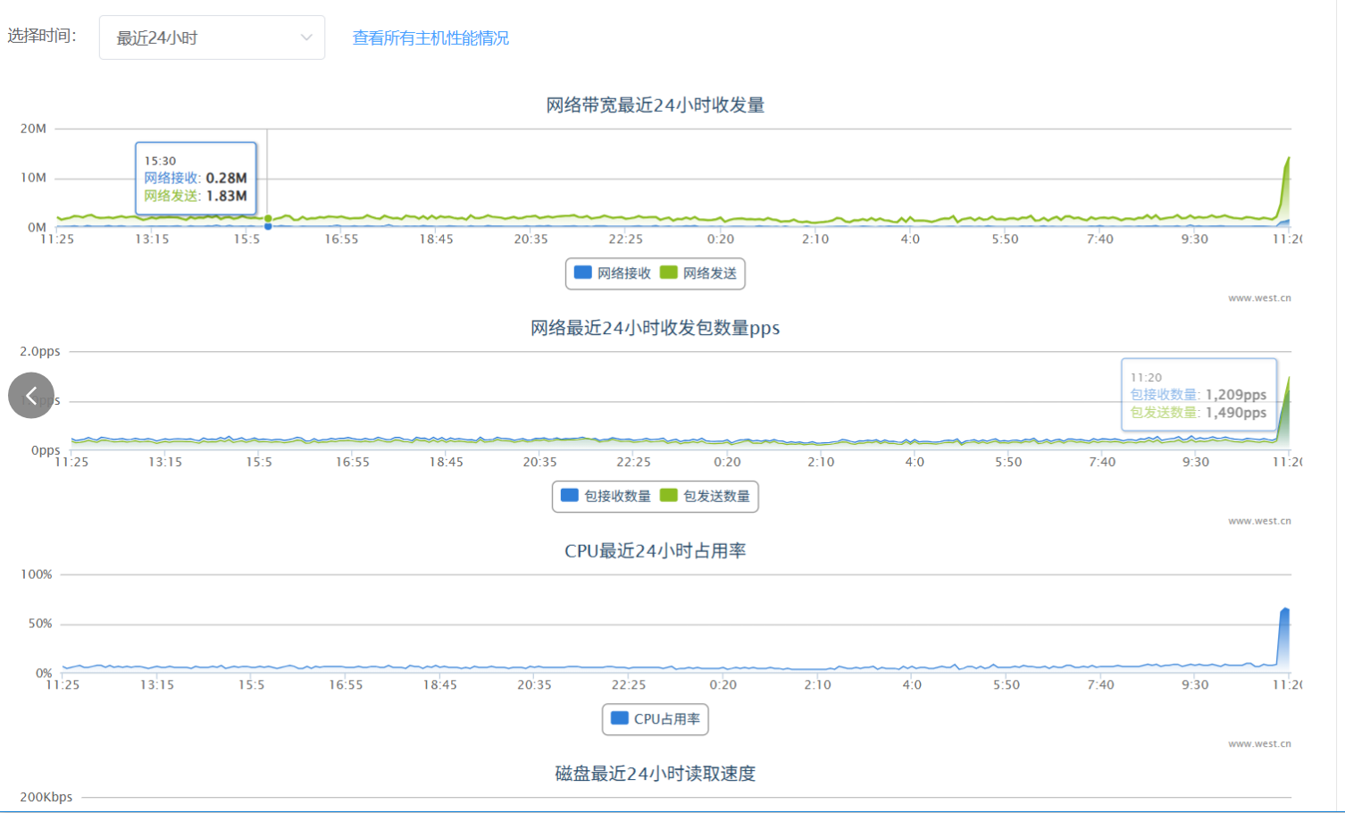This screenshot has width=1345, height=813.
Task: Click the 11:20 tooltip on the packet chart
Action: (1198, 395)
